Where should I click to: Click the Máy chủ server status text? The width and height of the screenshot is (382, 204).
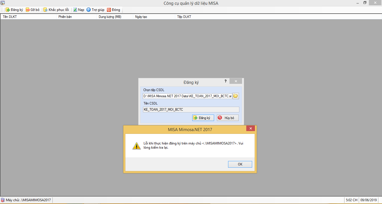point(28,200)
